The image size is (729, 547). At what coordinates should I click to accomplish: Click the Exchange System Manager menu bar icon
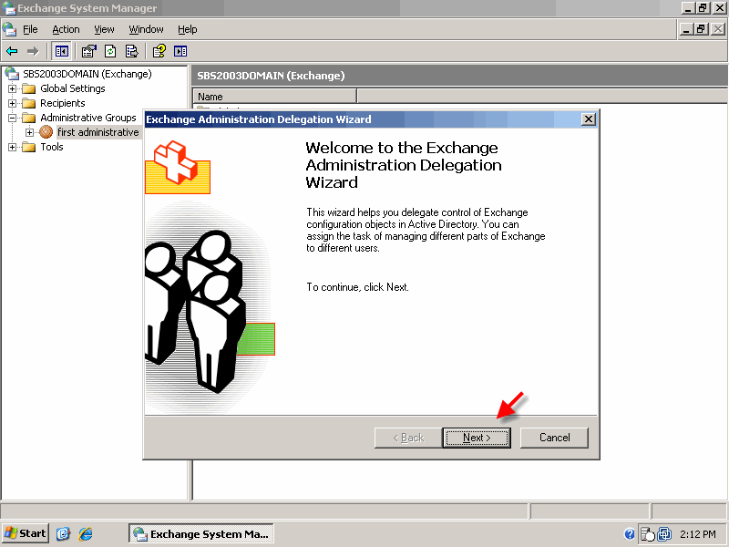click(9, 29)
